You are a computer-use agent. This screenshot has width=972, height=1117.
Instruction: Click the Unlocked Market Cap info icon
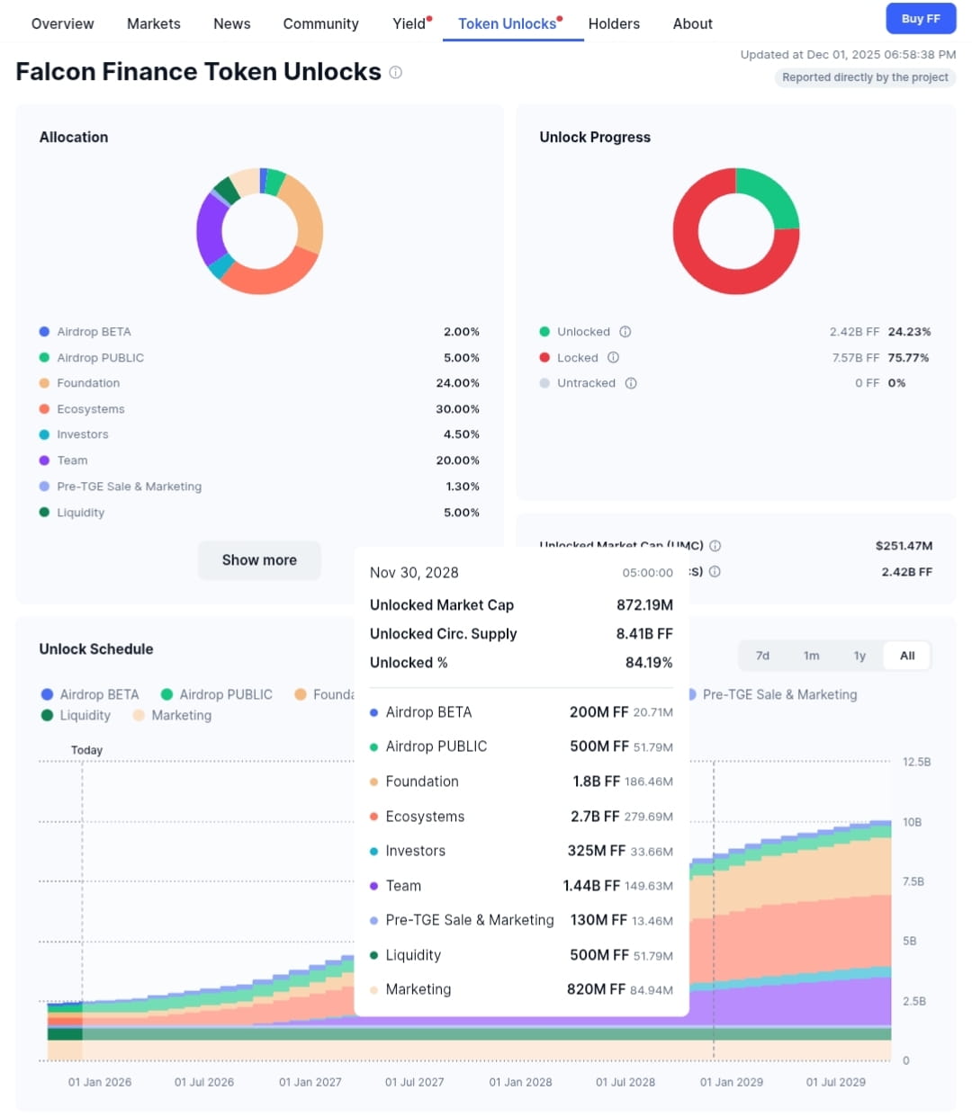(x=715, y=546)
